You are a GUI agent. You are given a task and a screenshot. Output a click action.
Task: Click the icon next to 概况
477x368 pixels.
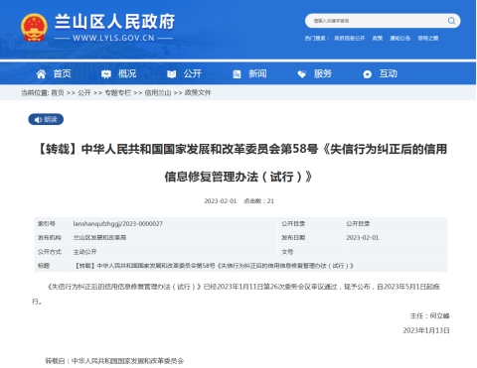pyautogui.click(x=106, y=74)
